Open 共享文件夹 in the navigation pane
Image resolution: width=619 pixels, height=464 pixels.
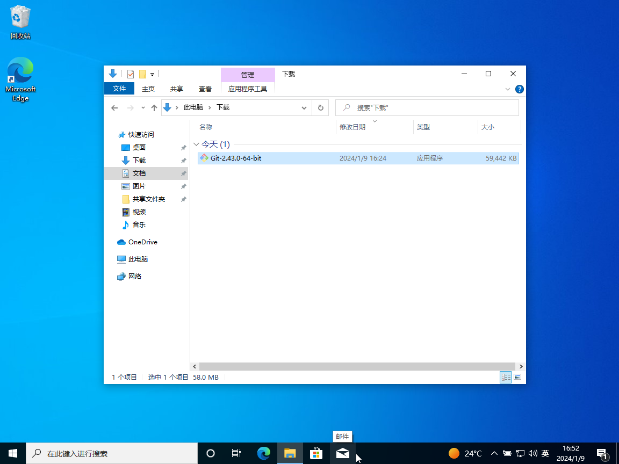click(148, 199)
